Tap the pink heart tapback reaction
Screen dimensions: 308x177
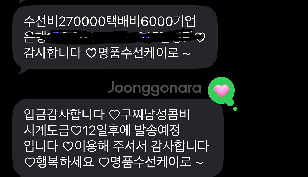click(221, 91)
